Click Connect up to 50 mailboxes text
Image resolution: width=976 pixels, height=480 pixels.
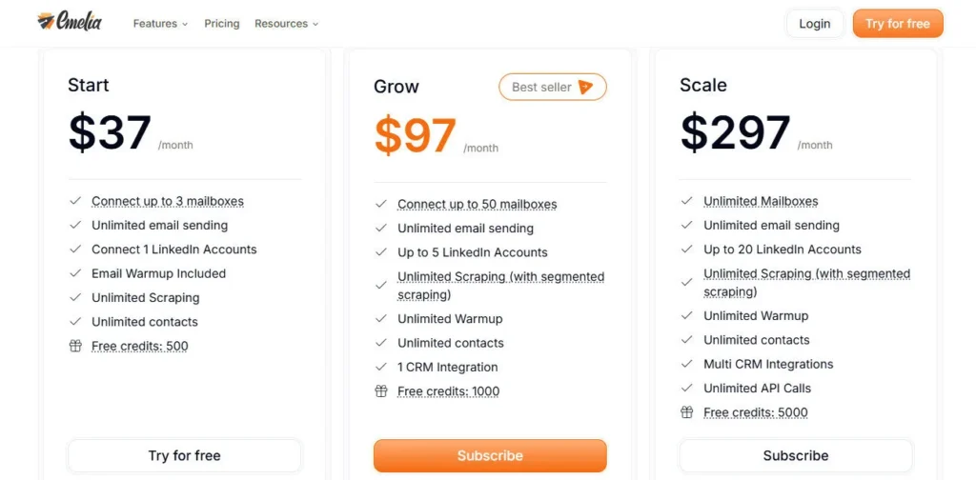(x=477, y=204)
